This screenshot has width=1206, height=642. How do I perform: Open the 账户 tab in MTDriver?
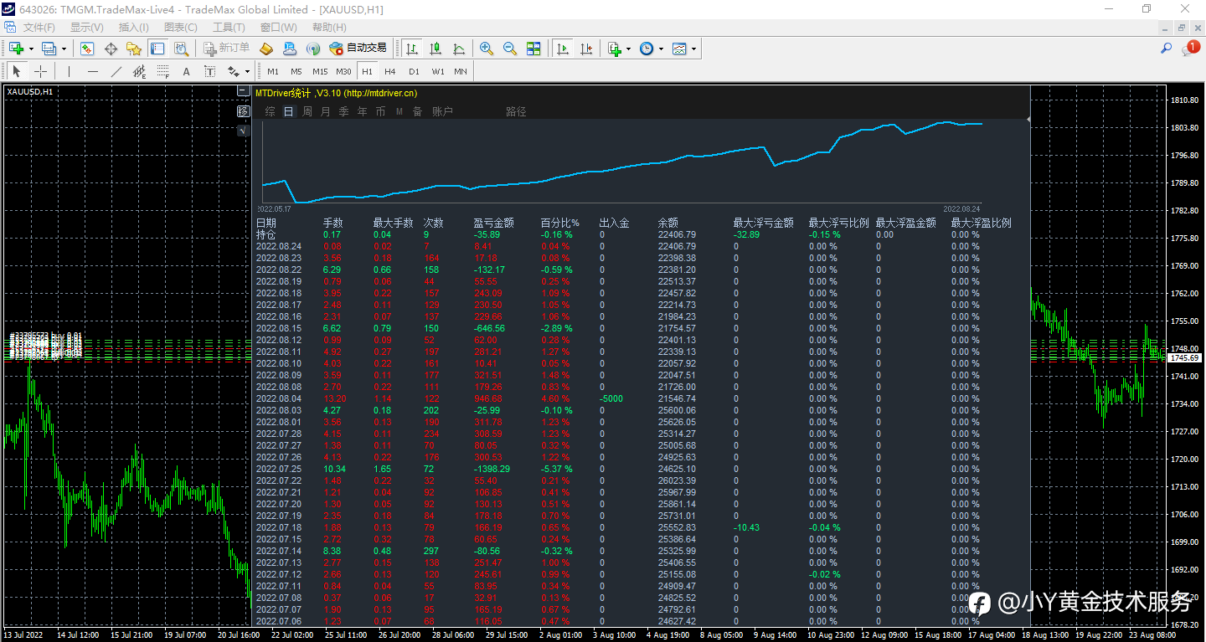(x=442, y=111)
